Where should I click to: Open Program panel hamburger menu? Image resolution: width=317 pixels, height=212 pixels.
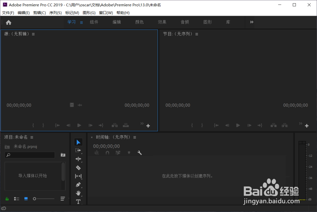[x=197, y=34]
